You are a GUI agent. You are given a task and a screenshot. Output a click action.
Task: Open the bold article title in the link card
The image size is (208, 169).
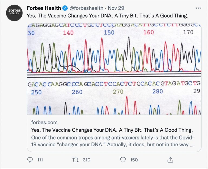pos(112,130)
